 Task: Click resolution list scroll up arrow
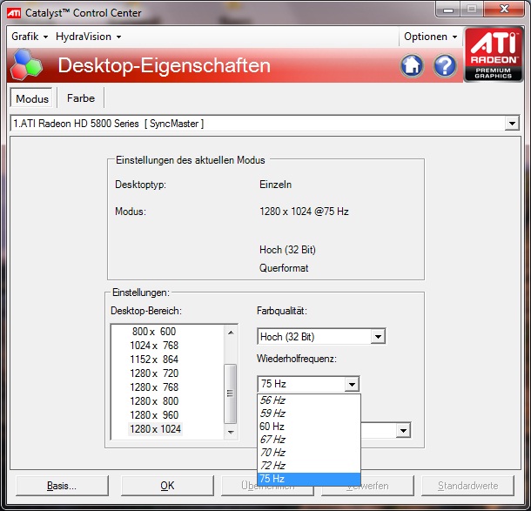pyautogui.click(x=231, y=333)
